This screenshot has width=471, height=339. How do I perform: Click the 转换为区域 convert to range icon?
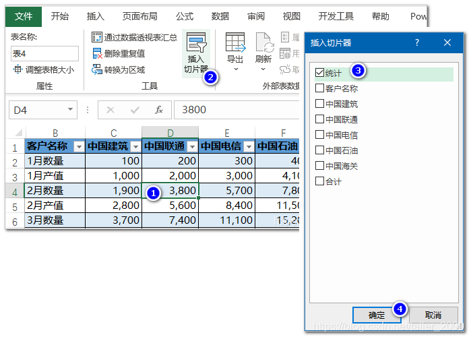tap(97, 69)
